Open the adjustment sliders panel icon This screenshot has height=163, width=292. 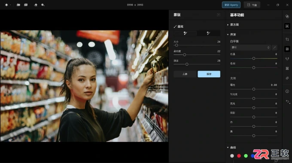[x=287, y=49]
